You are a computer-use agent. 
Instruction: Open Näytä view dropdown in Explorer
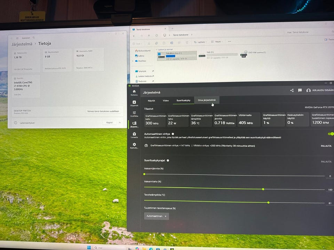pos(217,42)
